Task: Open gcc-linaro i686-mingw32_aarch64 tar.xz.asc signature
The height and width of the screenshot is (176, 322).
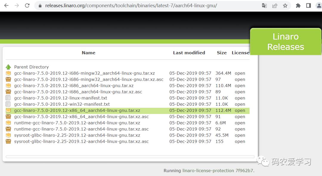Action: (89, 79)
